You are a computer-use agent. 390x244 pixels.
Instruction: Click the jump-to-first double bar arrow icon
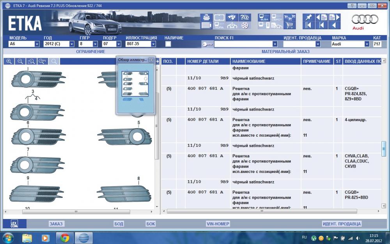[x=308, y=25]
